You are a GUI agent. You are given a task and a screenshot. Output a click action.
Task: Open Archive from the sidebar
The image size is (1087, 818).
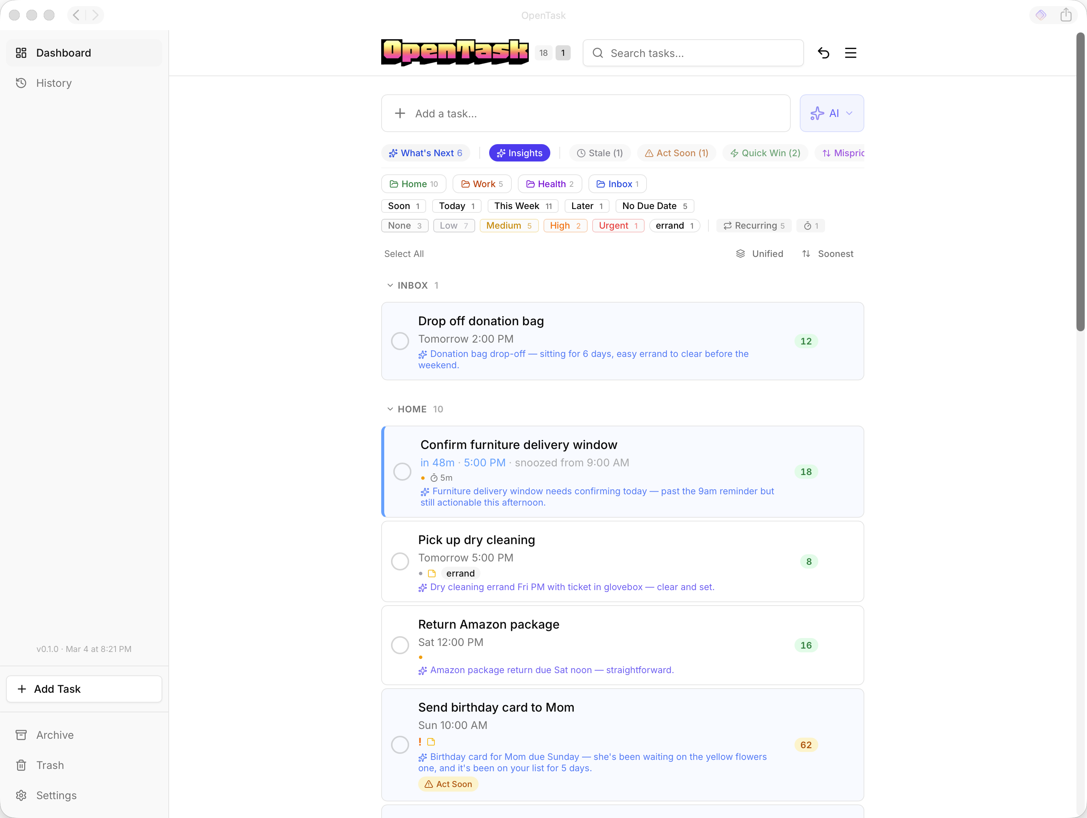(x=55, y=735)
